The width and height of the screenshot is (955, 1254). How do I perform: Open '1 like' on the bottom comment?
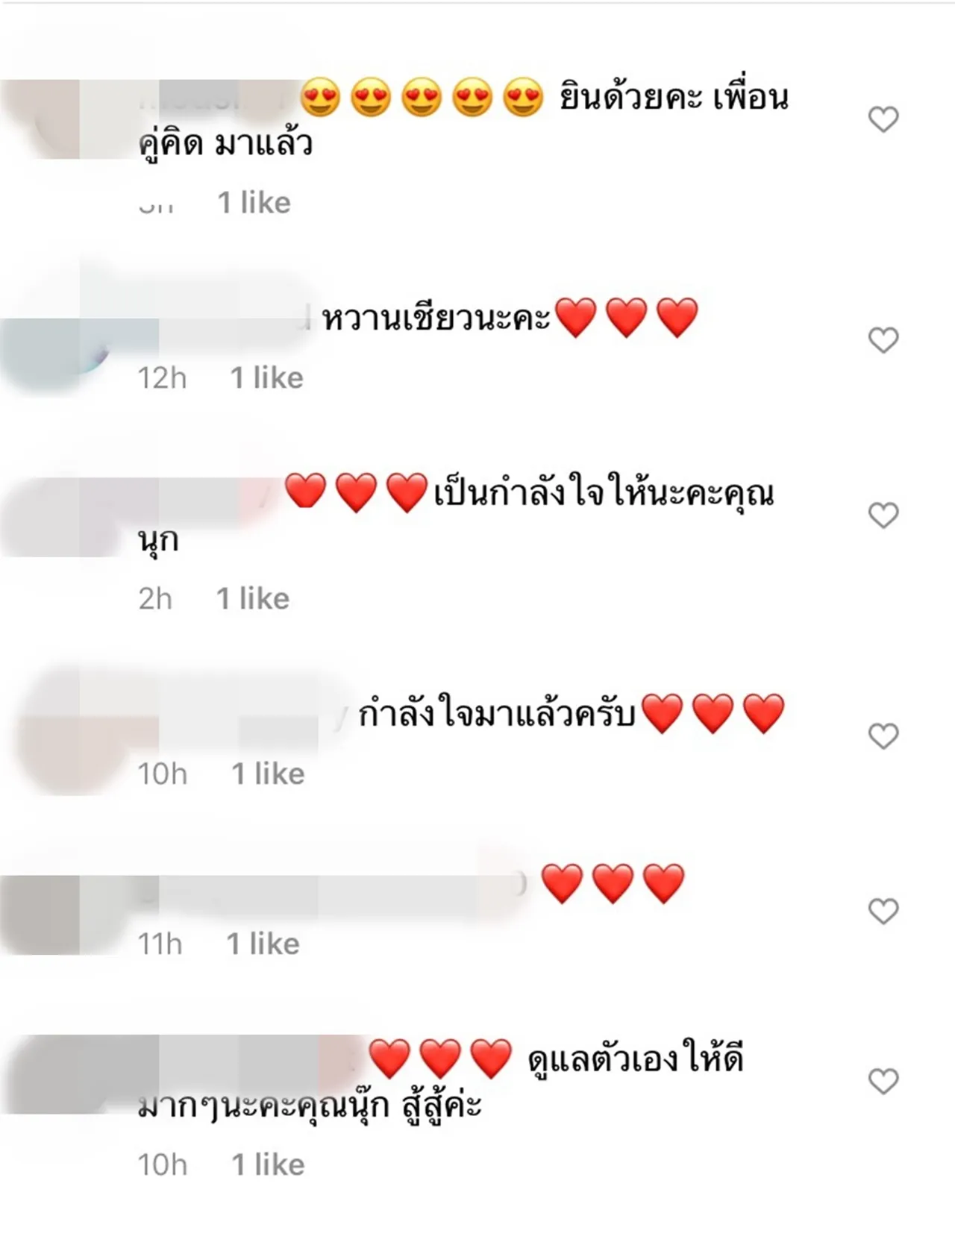(x=268, y=1165)
